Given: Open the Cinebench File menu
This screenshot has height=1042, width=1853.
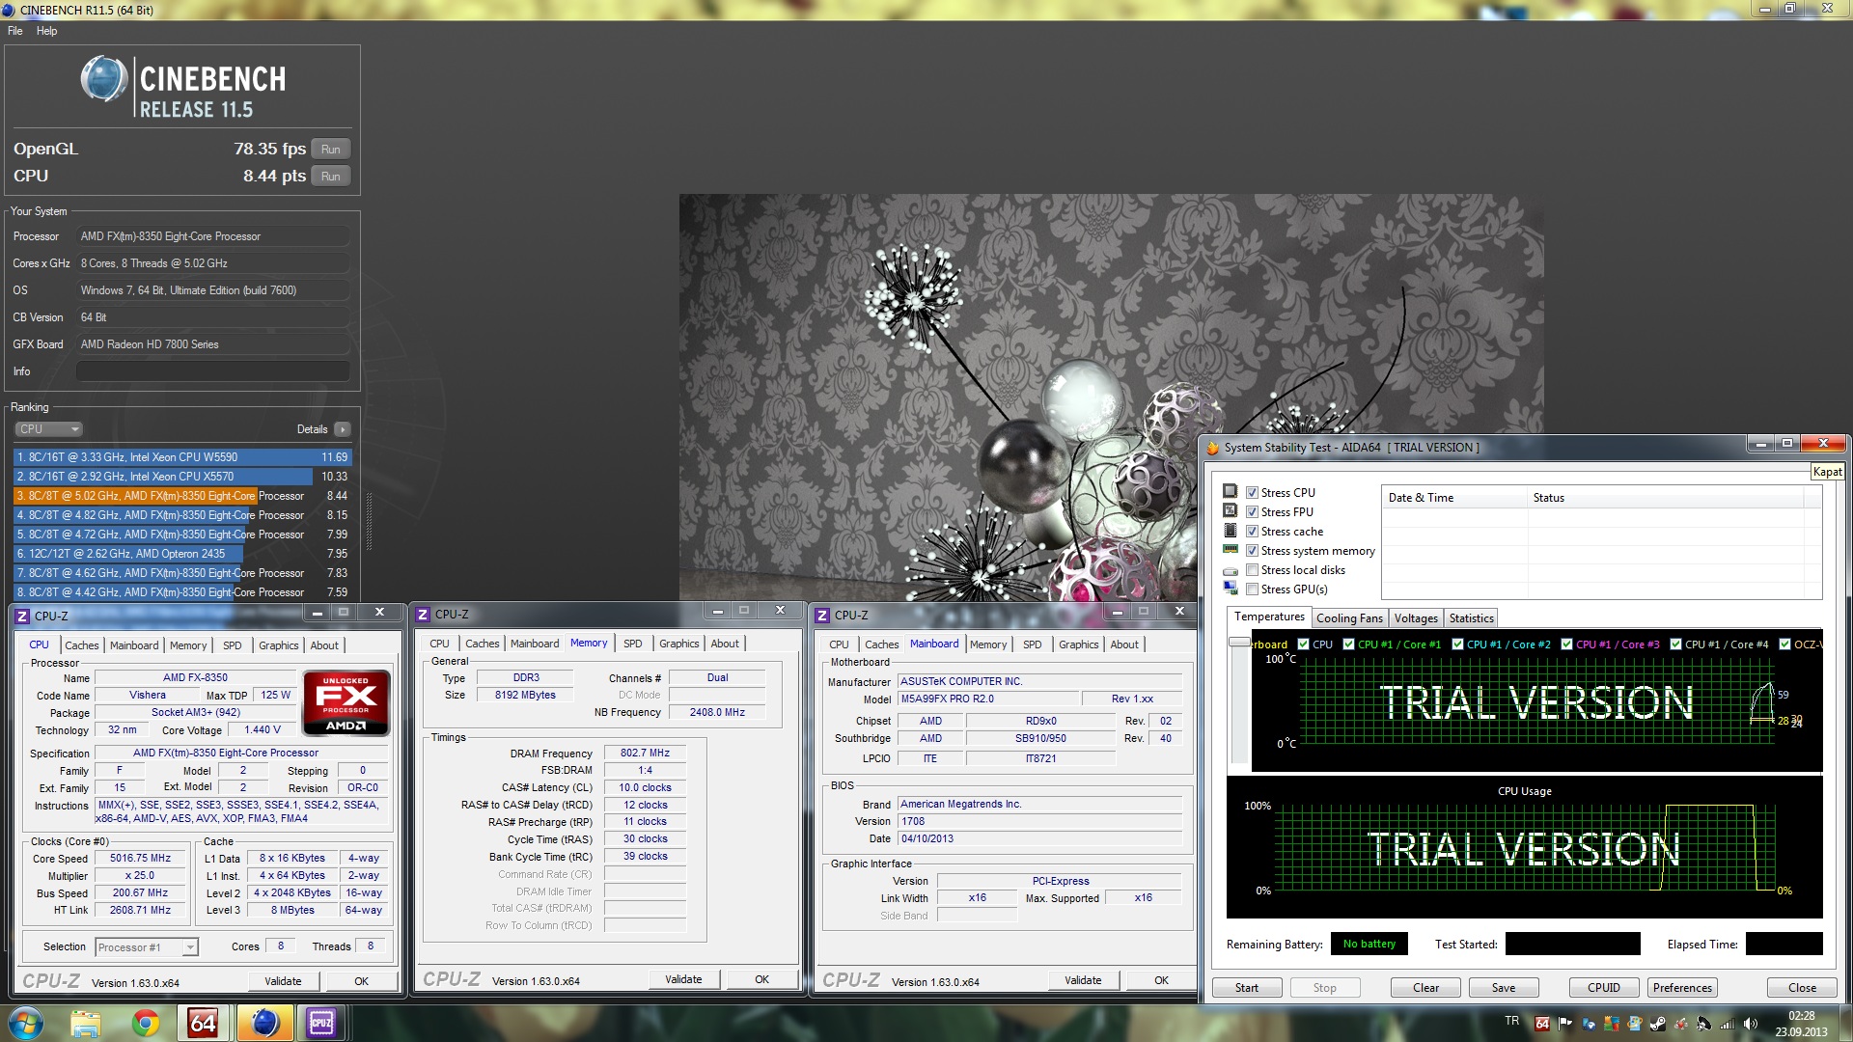Looking at the screenshot, I should tap(15, 31).
